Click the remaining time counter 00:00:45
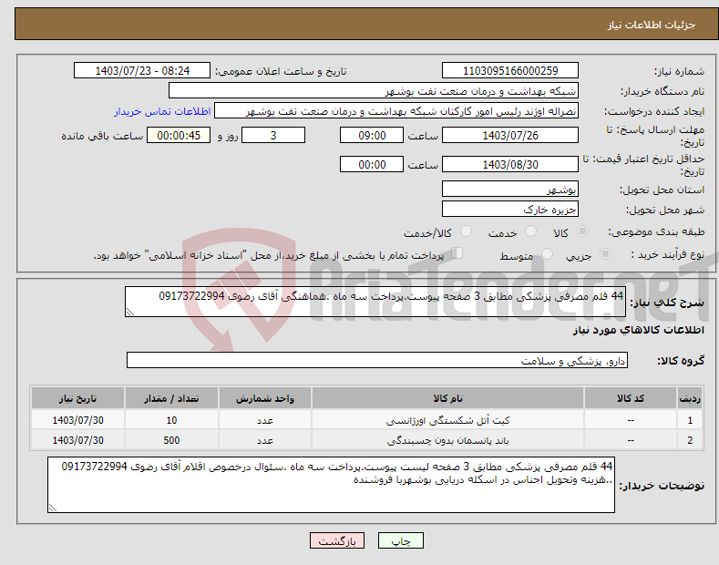The width and height of the screenshot is (719, 565). tap(179, 135)
